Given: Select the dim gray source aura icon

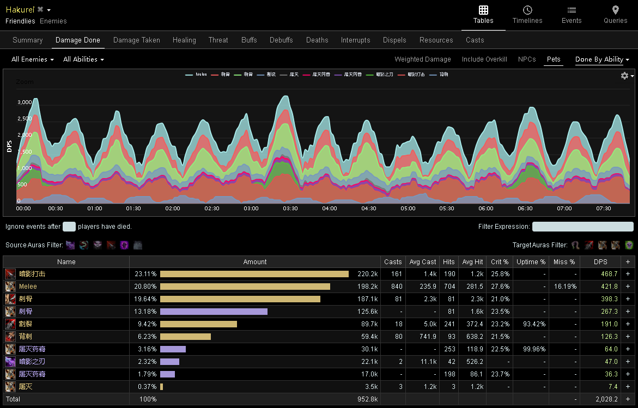Looking at the screenshot, I should pyautogui.click(x=138, y=245).
